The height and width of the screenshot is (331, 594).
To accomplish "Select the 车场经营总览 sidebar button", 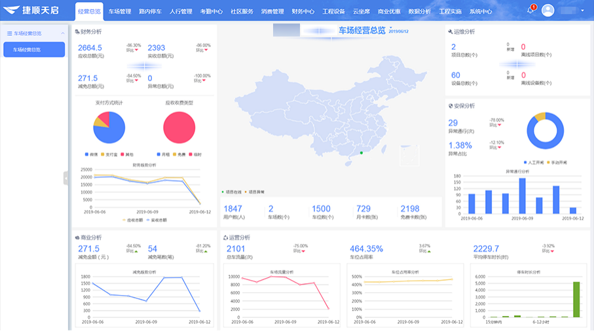I will point(34,50).
